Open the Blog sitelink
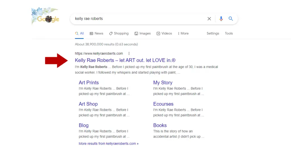The width and height of the screenshot is (291, 153). pos(84,125)
